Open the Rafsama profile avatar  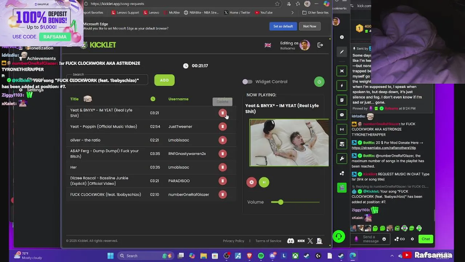pyautogui.click(x=304, y=45)
